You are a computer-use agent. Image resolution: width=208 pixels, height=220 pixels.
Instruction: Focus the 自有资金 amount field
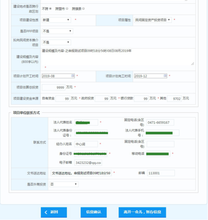pos(63,98)
